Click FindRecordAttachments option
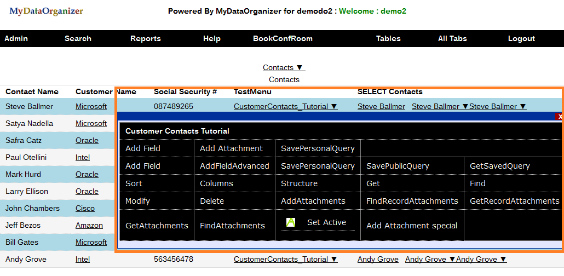Image resolution: width=564 pixels, height=276 pixels. tap(412, 201)
